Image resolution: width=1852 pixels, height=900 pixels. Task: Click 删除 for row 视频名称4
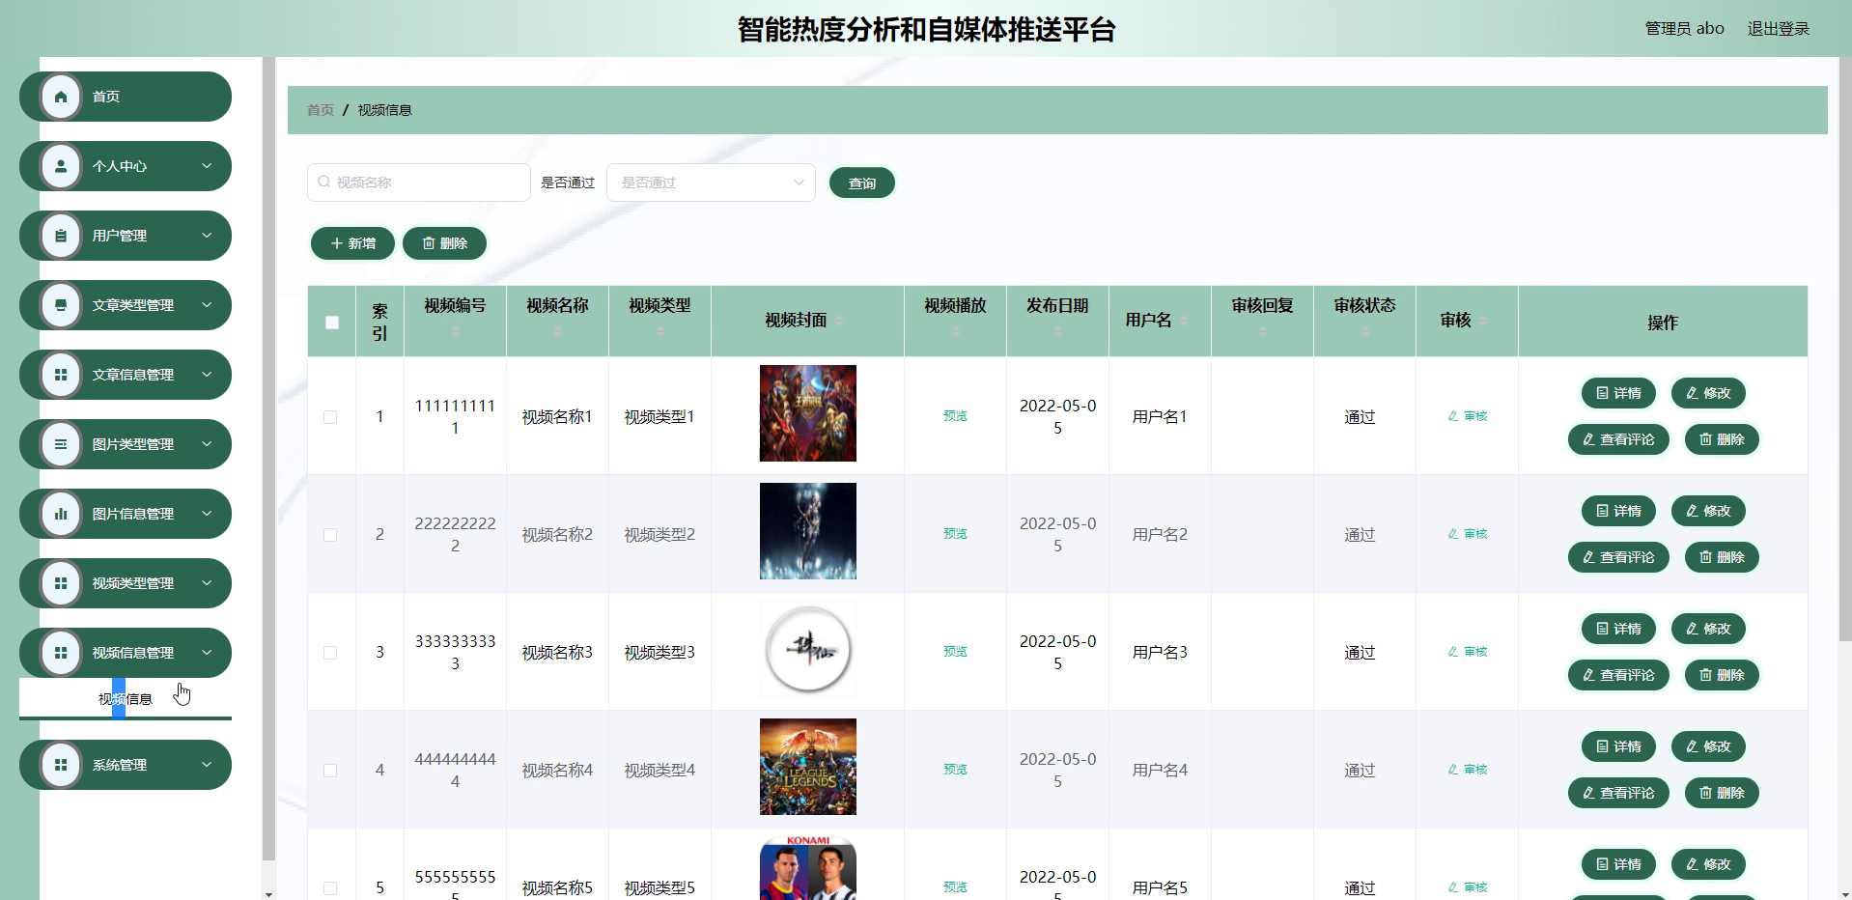pyautogui.click(x=1722, y=793)
